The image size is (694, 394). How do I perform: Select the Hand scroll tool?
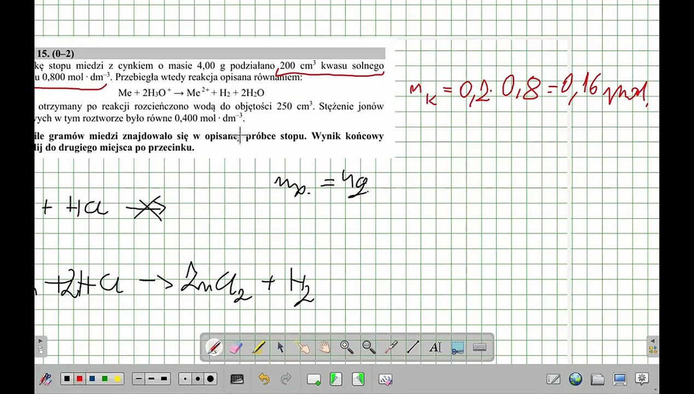click(x=325, y=347)
